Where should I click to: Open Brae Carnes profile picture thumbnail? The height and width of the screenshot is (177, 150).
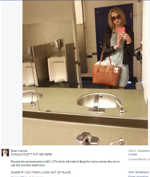[x=5, y=153]
